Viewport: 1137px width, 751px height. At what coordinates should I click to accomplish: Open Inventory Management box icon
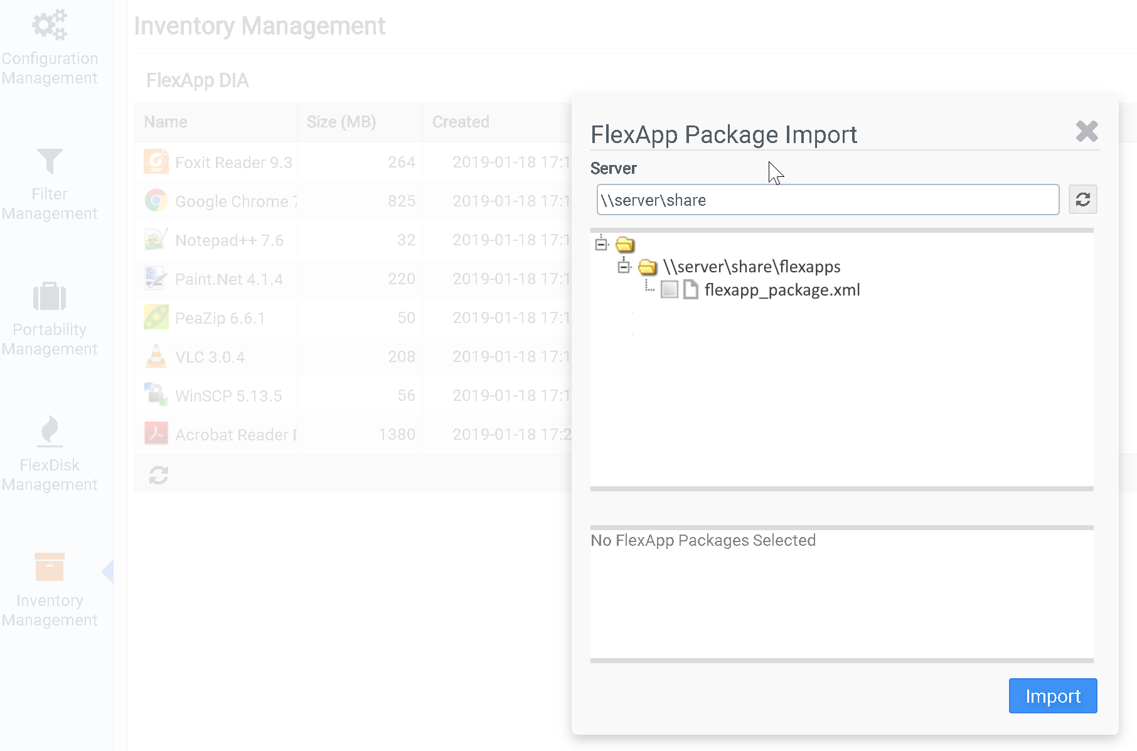point(50,567)
